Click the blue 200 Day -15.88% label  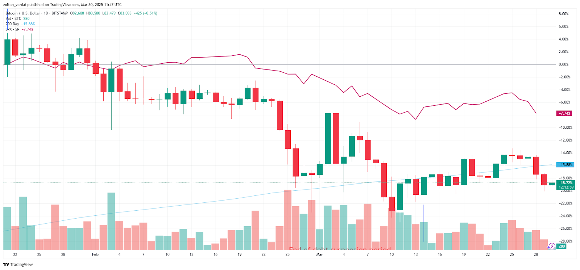pos(565,165)
